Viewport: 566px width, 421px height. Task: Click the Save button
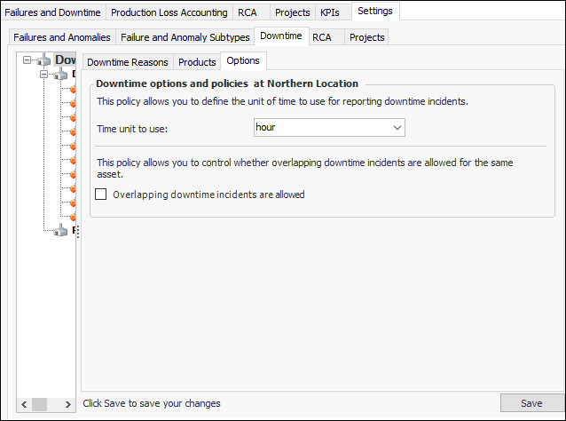click(531, 403)
